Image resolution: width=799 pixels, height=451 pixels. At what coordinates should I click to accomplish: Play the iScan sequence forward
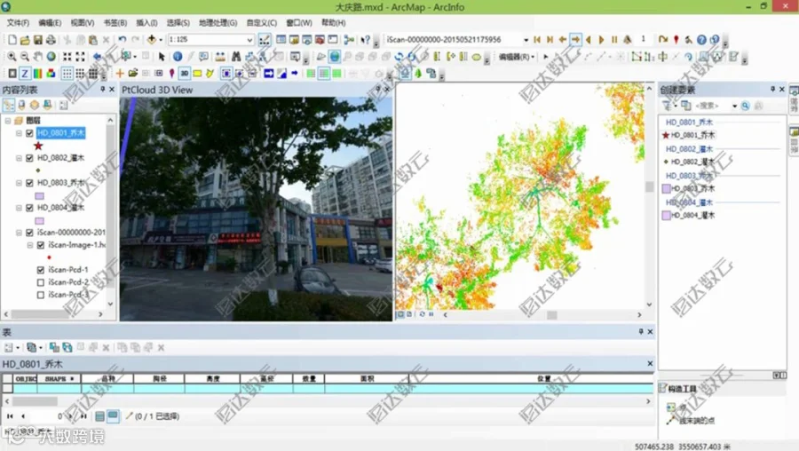coord(601,40)
